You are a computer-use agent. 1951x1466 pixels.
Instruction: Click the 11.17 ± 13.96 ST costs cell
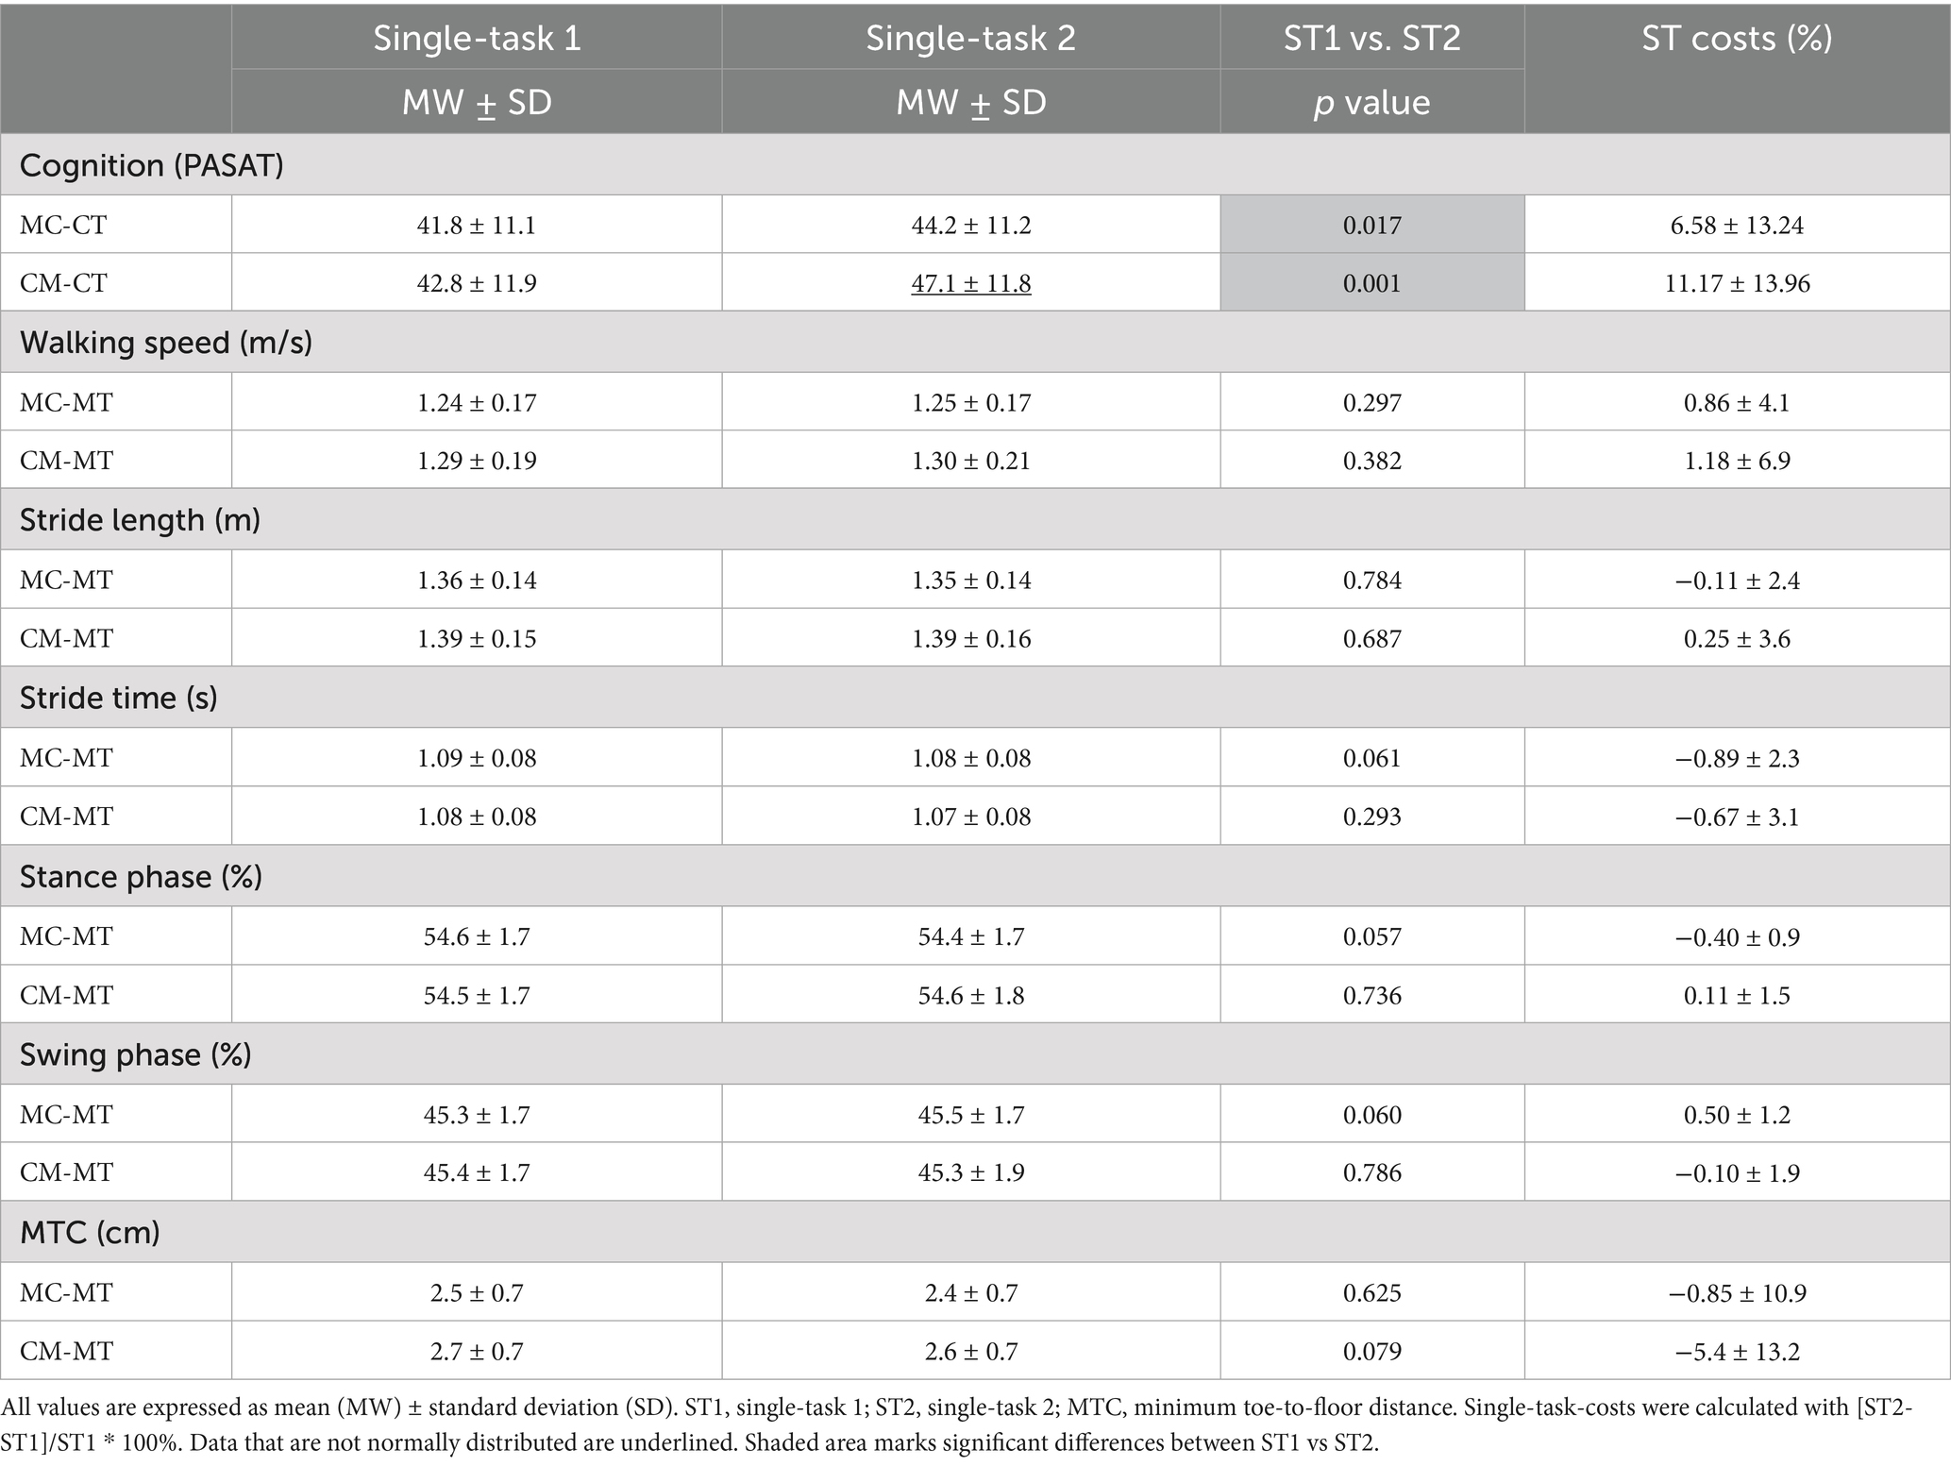pyautogui.click(x=1737, y=283)
